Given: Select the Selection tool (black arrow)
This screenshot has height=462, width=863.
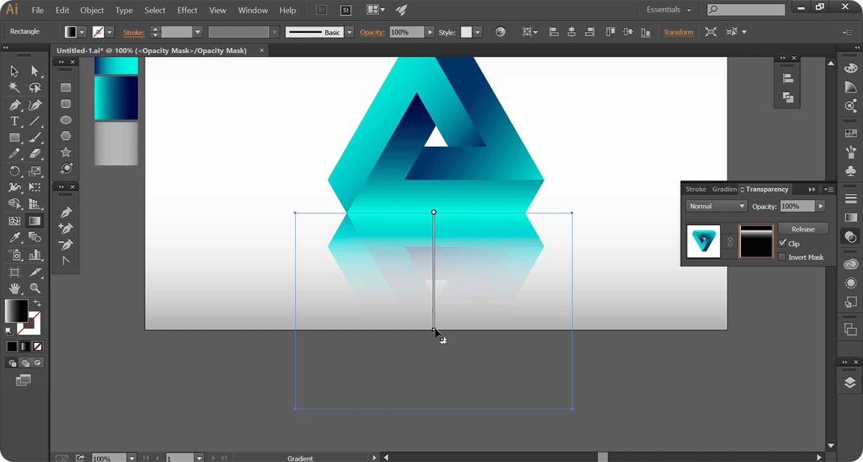Looking at the screenshot, I should pos(14,71).
